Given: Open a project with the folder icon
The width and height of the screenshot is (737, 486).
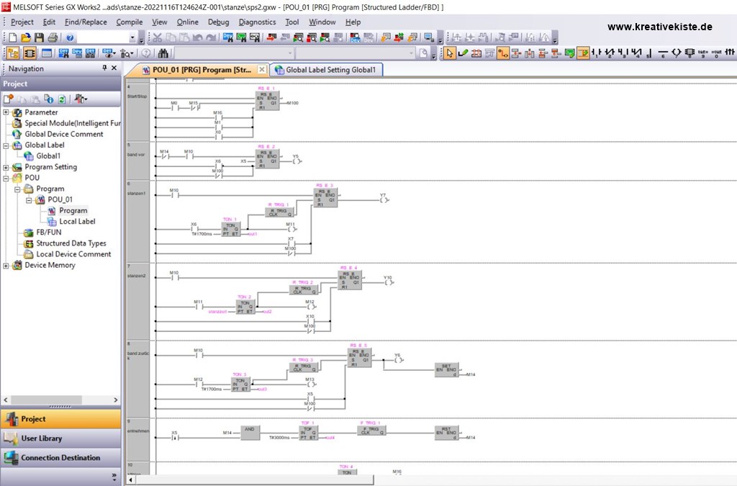Looking at the screenshot, I should click(26, 37).
